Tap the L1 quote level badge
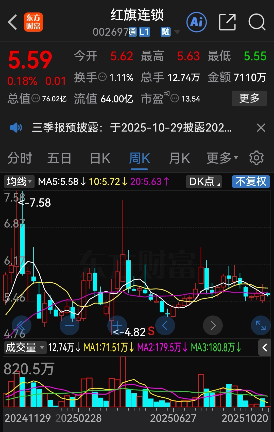Screen dimensions: 274x432 tap(144, 32)
